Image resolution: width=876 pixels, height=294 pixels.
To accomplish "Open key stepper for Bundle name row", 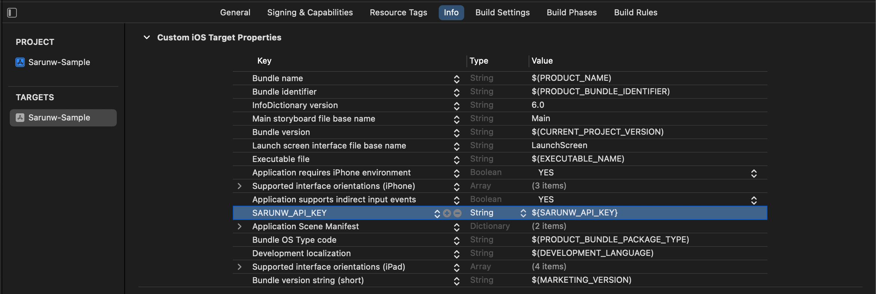I will coord(456,79).
